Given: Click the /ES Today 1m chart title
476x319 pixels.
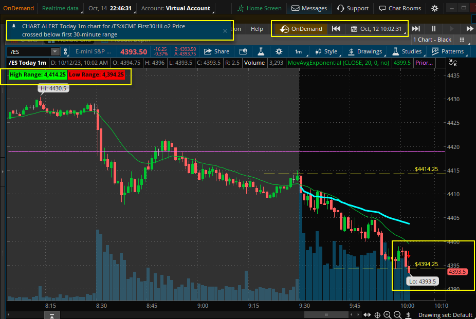Looking at the screenshot, I should point(27,63).
